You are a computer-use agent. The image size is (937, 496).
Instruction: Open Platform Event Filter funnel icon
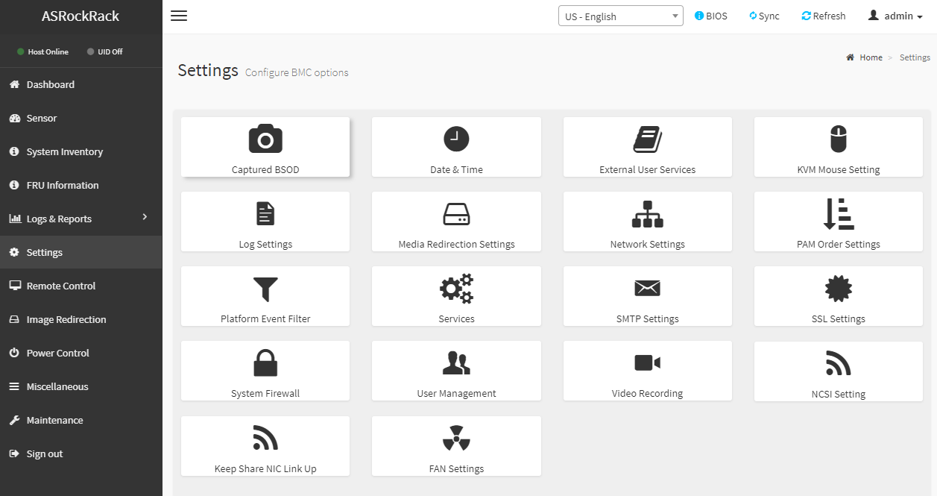click(265, 289)
